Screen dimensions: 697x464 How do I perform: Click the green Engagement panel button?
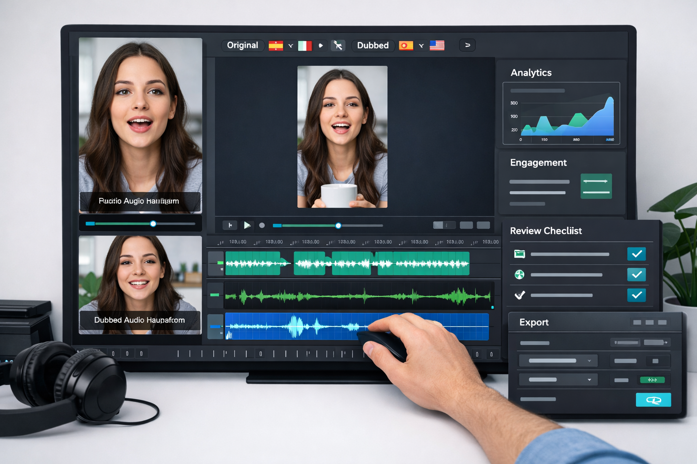[x=596, y=186]
